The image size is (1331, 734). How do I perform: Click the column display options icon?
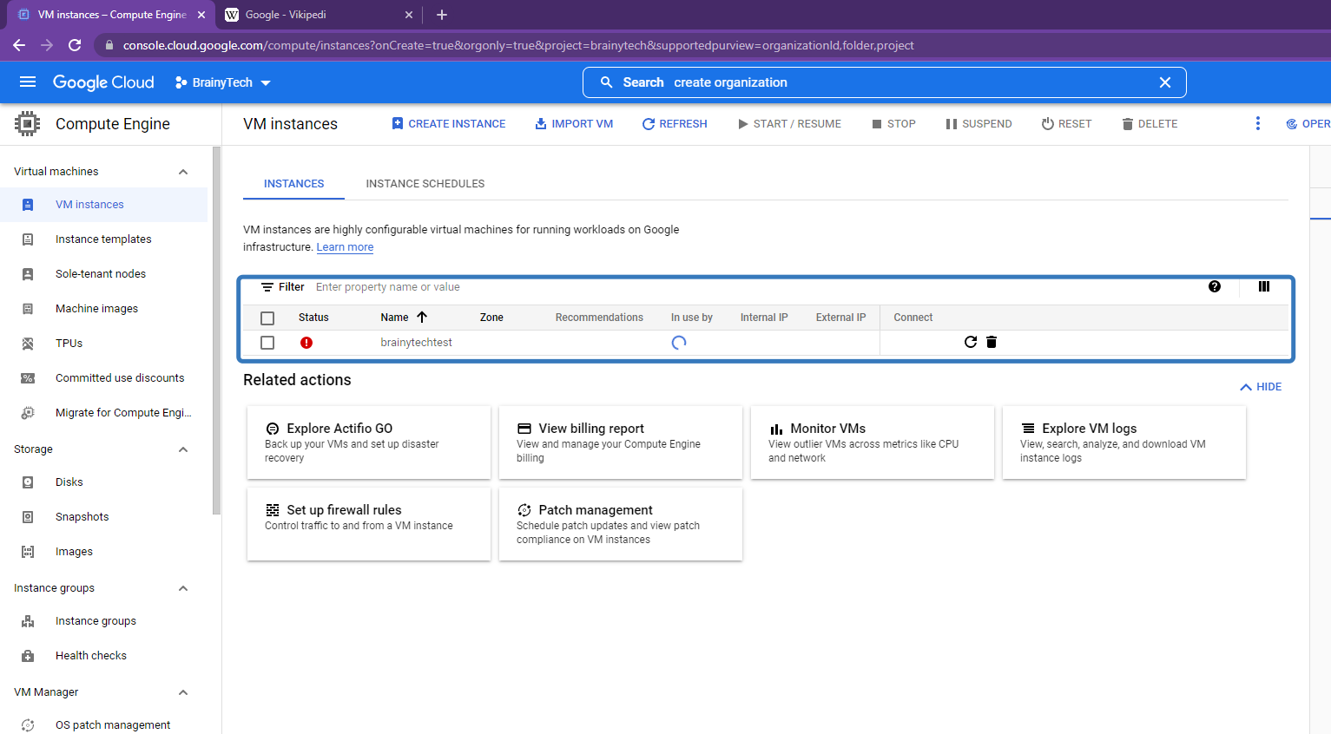click(x=1264, y=286)
